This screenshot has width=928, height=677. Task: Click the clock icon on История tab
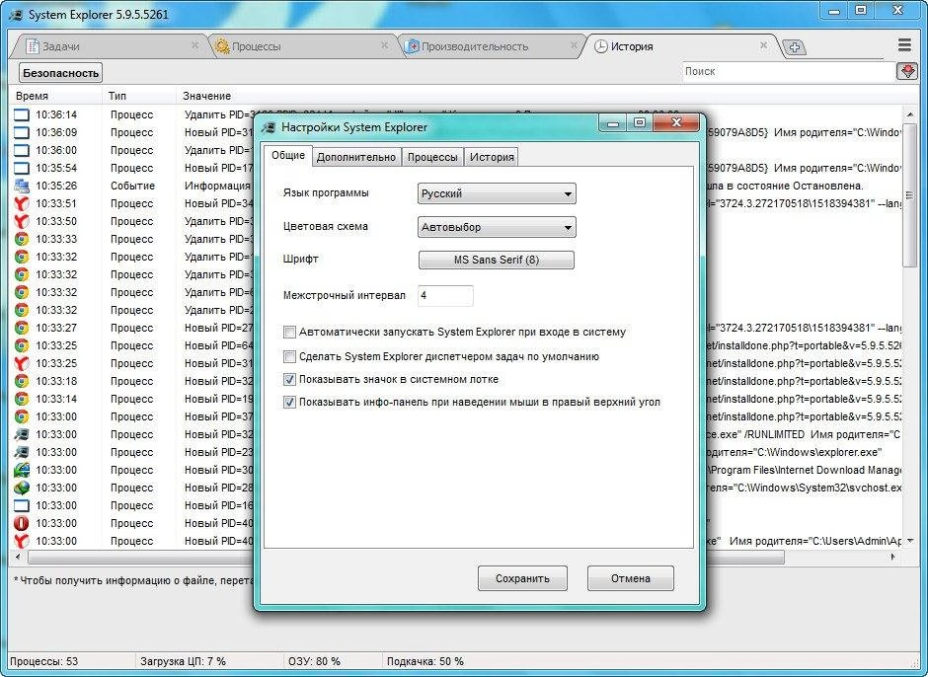(x=600, y=46)
